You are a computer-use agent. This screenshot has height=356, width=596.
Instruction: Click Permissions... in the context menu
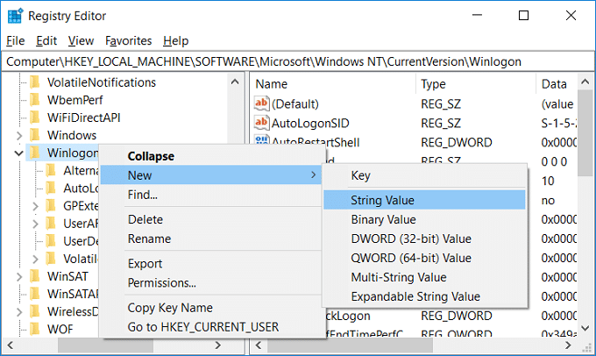161,282
